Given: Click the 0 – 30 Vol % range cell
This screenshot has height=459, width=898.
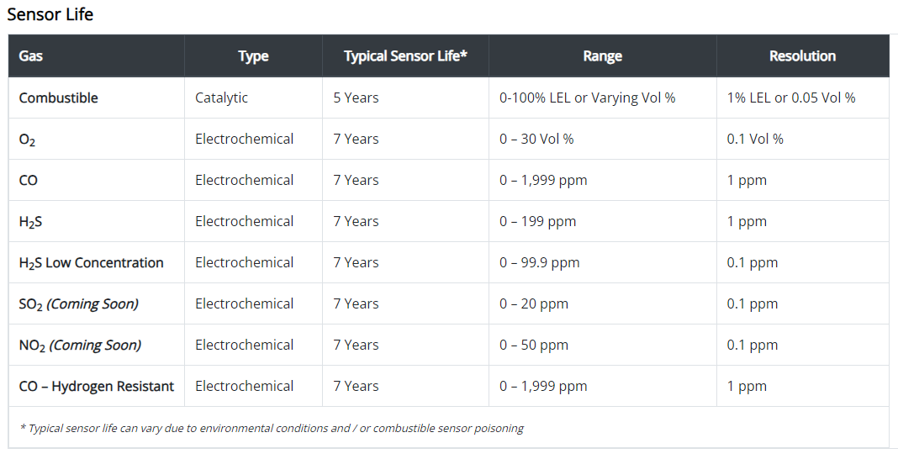Looking at the screenshot, I should [x=536, y=139].
